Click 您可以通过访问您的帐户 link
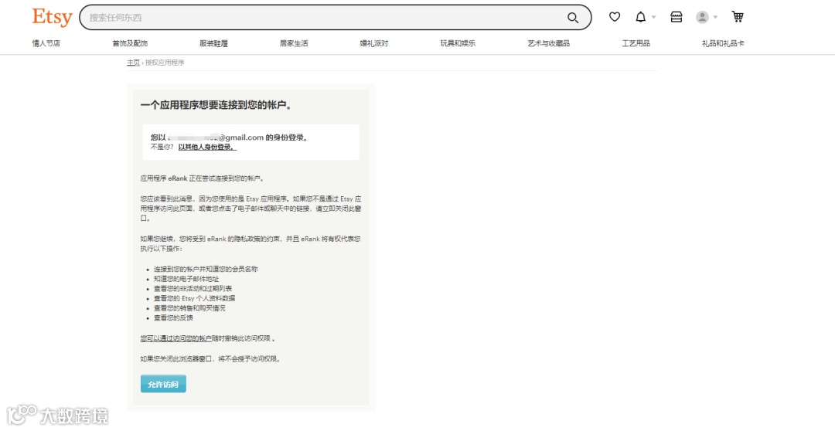The height and width of the screenshot is (431, 835). point(176,338)
